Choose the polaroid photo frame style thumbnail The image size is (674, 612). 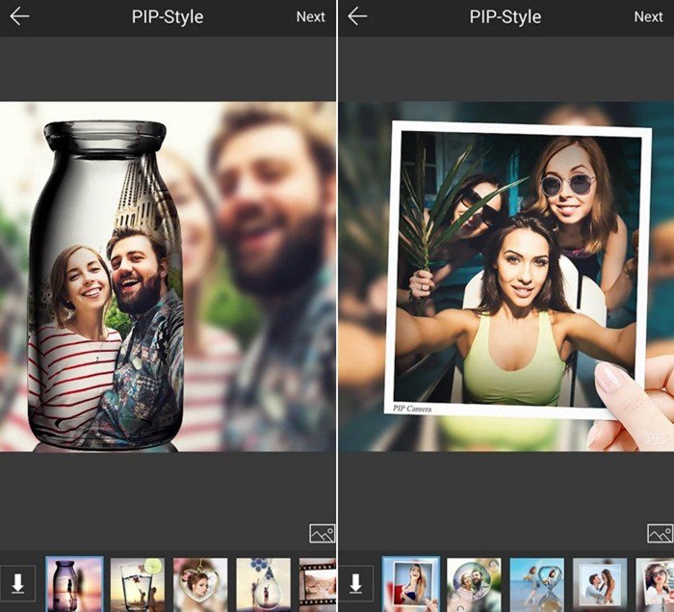(411, 584)
